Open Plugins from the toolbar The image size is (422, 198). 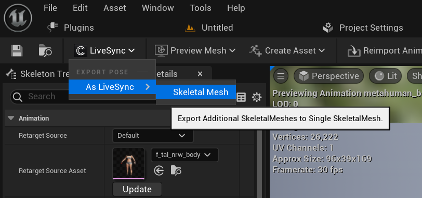[71, 28]
